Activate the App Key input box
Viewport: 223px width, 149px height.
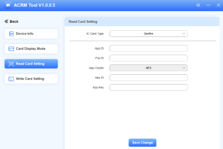(x=149, y=87)
